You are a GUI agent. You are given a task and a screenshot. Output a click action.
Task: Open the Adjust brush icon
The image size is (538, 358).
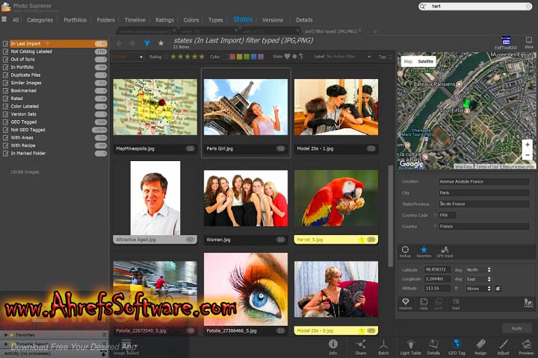504,347
